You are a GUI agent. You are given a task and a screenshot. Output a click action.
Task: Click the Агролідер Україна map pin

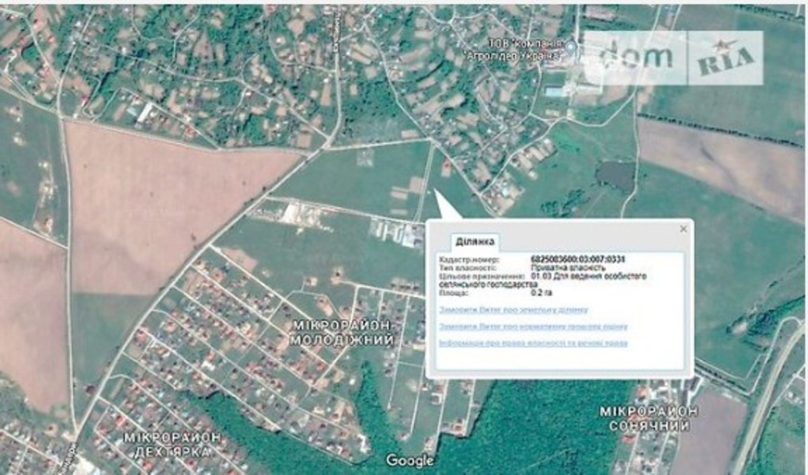click(x=572, y=46)
